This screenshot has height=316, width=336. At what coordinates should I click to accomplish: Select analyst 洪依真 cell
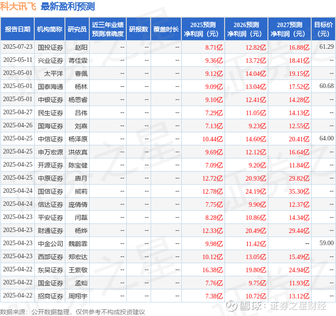78,152
